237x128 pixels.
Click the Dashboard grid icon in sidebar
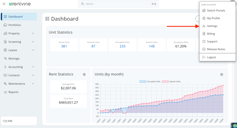point(5,17)
